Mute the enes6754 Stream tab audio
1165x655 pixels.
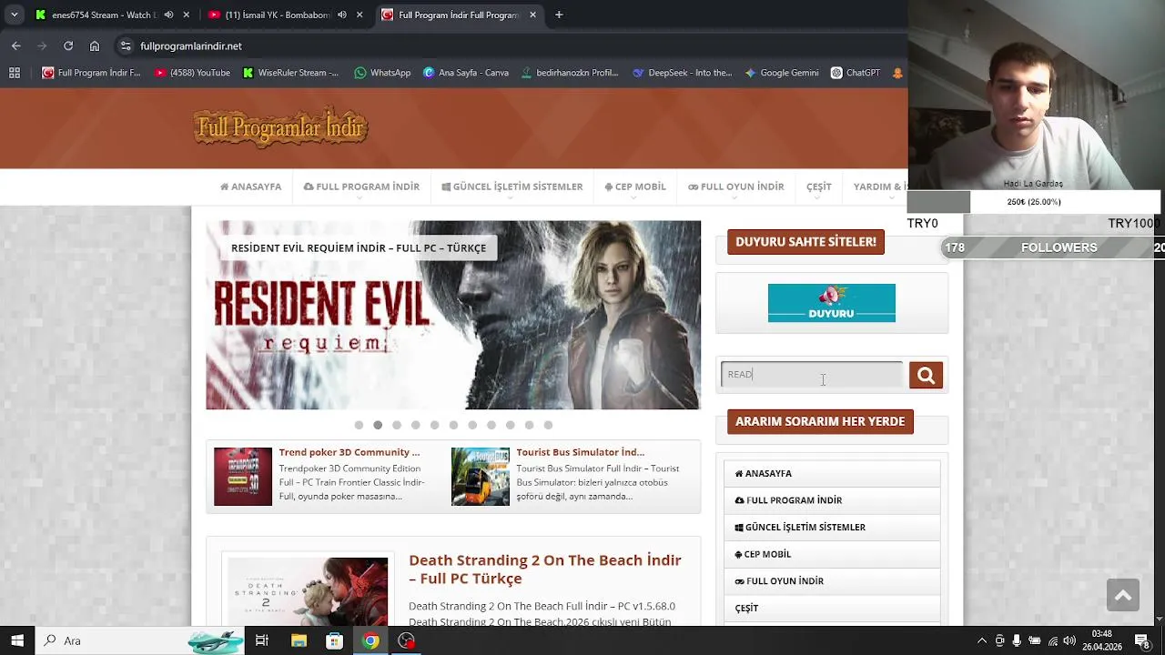tap(168, 15)
